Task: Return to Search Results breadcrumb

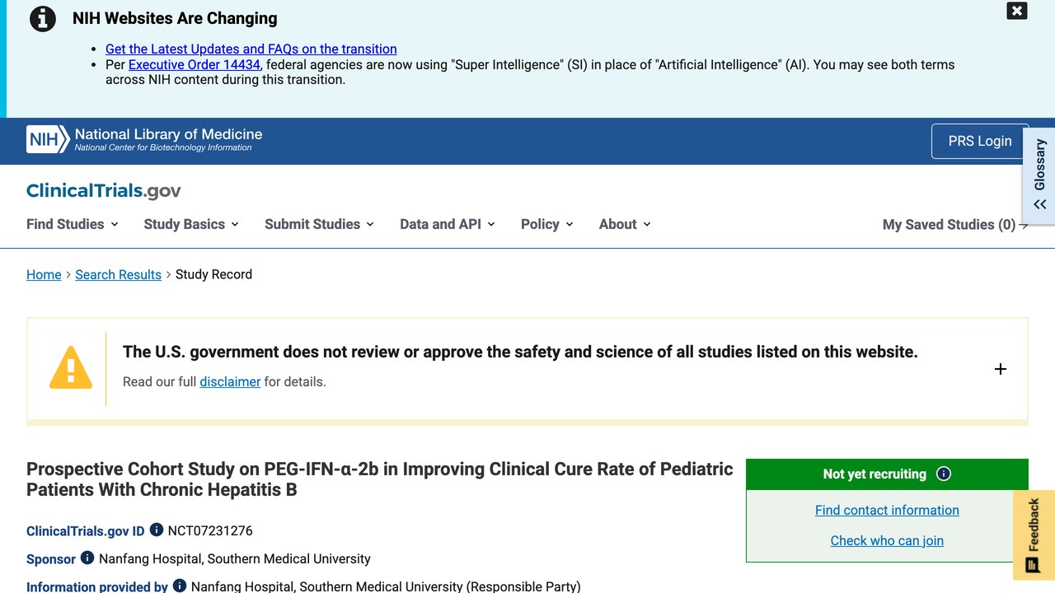Action: [119, 274]
